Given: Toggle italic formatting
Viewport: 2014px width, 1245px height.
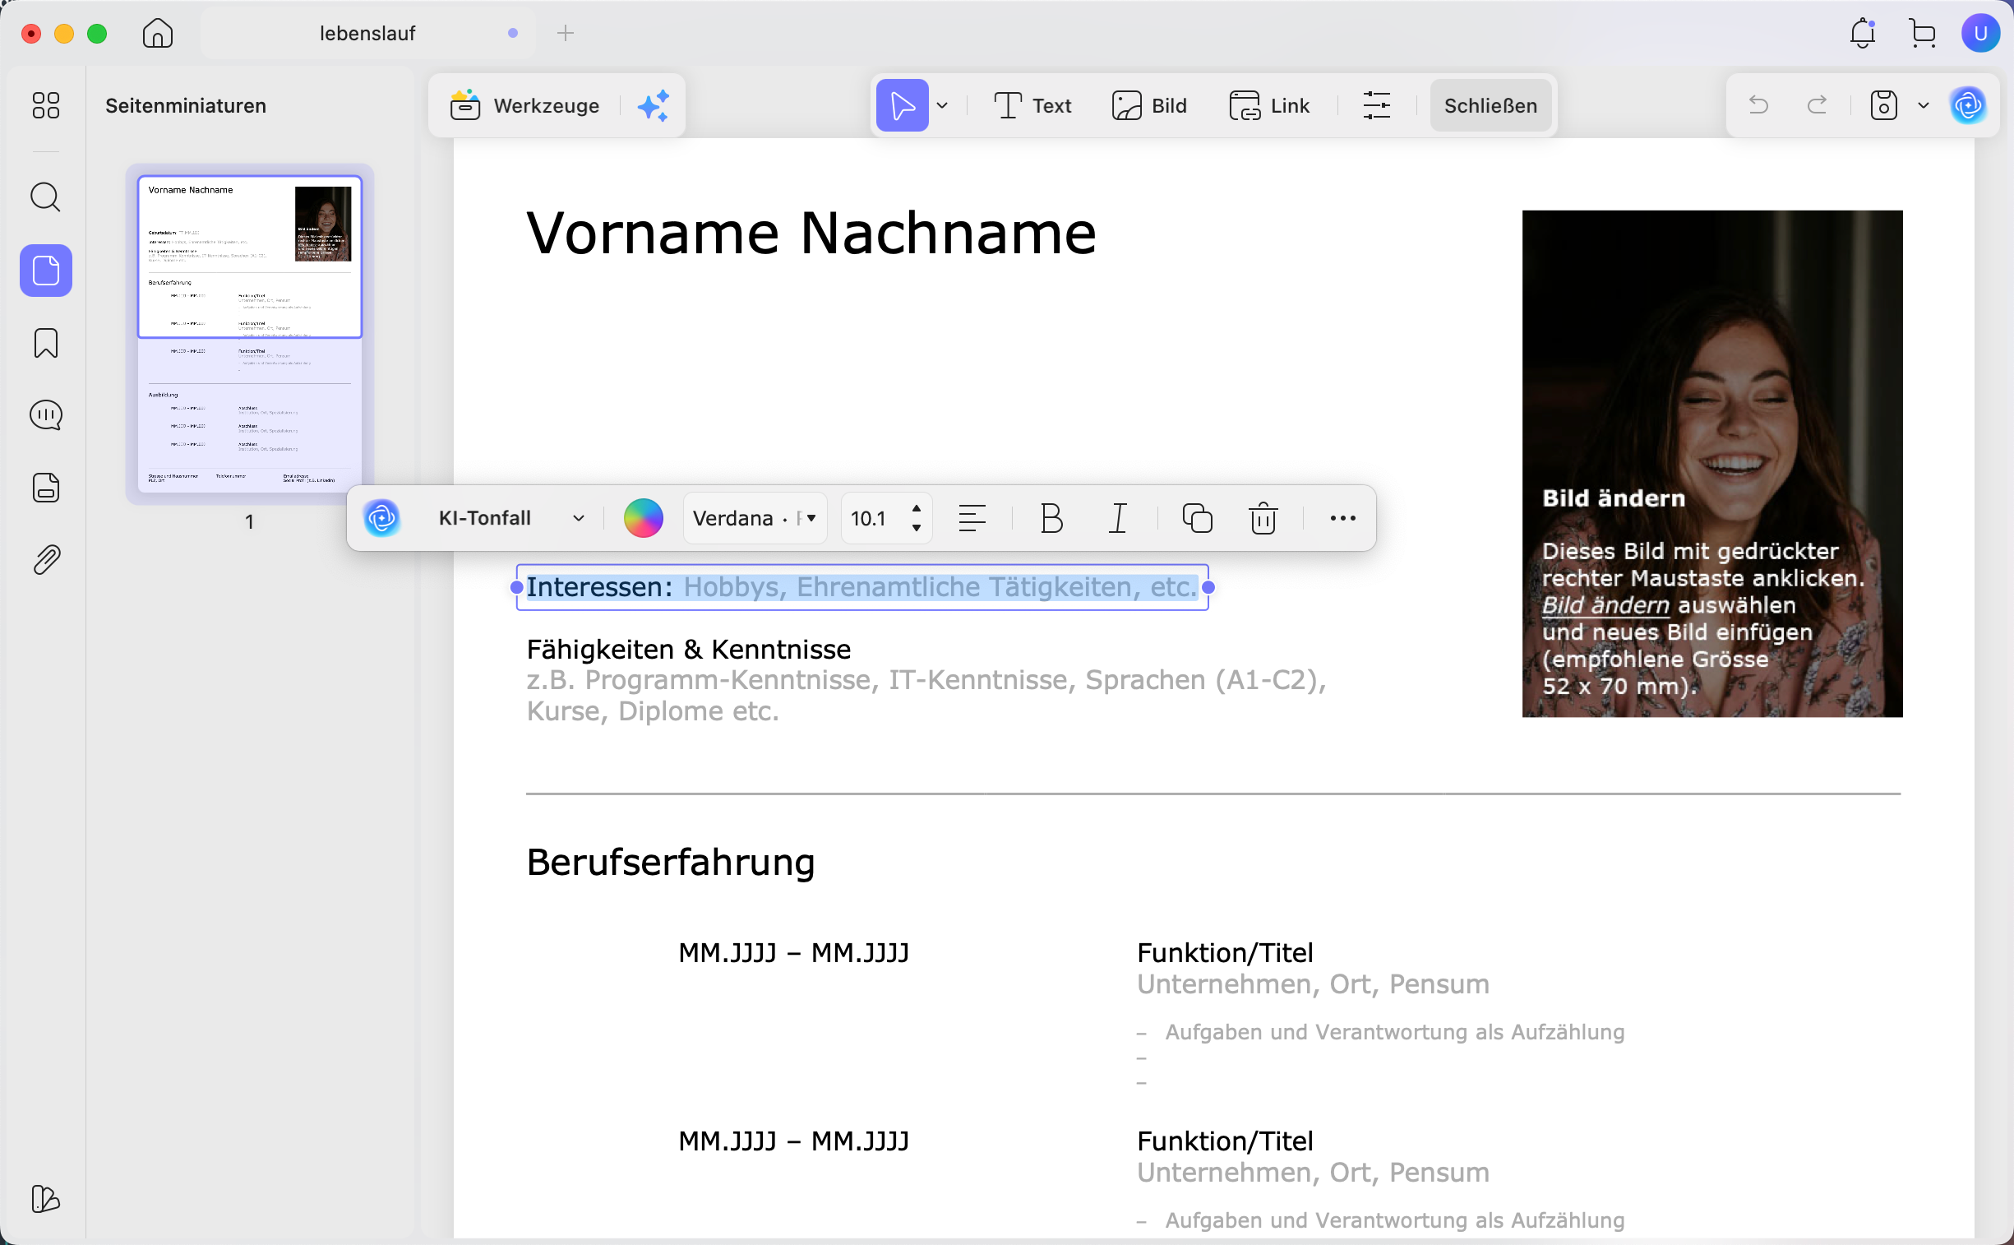Looking at the screenshot, I should coord(1117,518).
